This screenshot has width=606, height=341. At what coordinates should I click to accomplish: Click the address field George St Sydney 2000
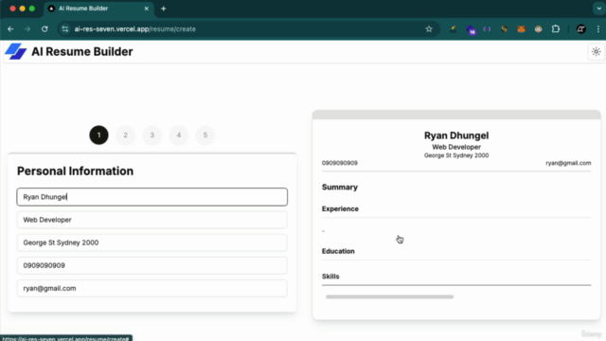151,242
